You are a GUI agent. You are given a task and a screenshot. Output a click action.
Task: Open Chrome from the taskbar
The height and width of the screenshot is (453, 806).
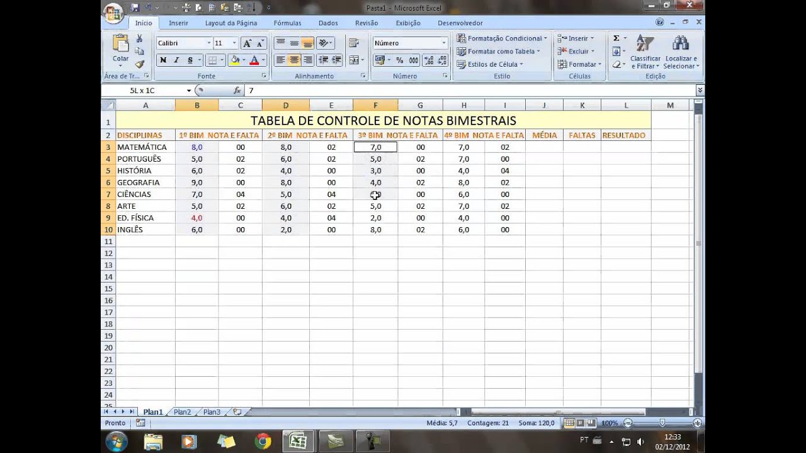coord(263,442)
